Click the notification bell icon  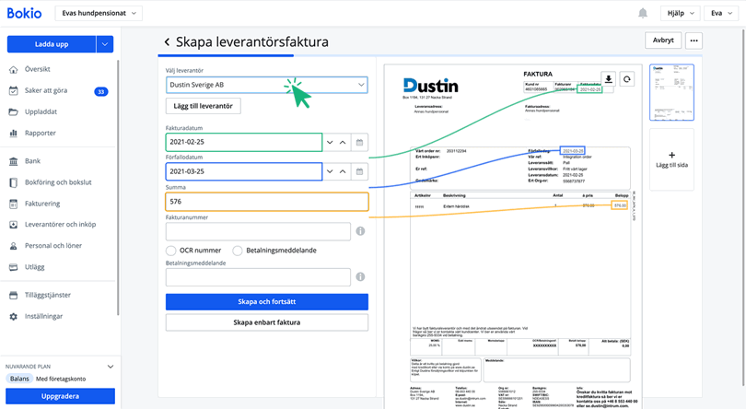click(643, 13)
